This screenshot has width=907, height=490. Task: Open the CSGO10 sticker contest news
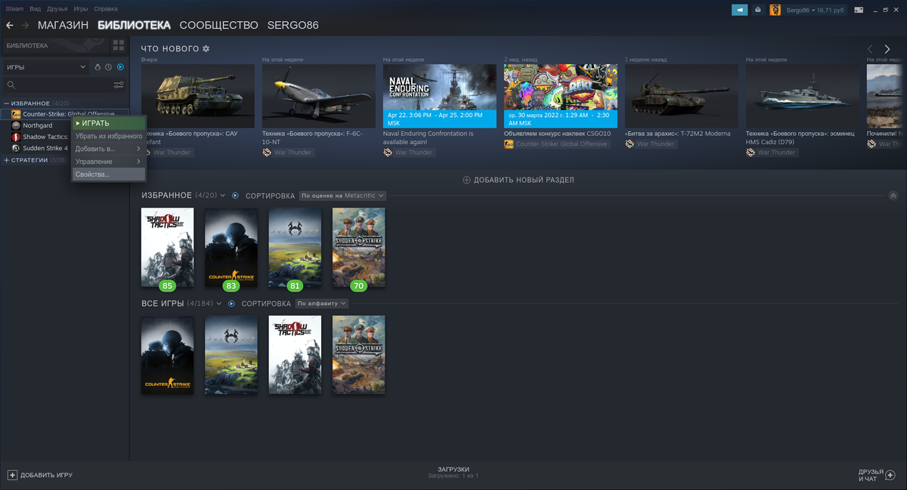click(561, 96)
